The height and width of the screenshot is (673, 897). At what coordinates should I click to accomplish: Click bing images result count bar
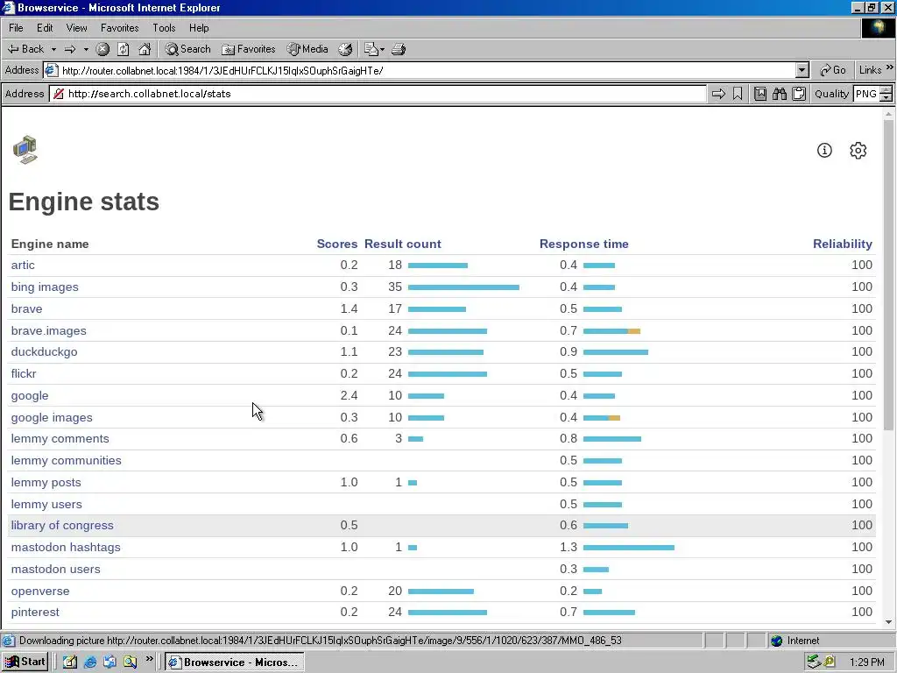(x=464, y=287)
